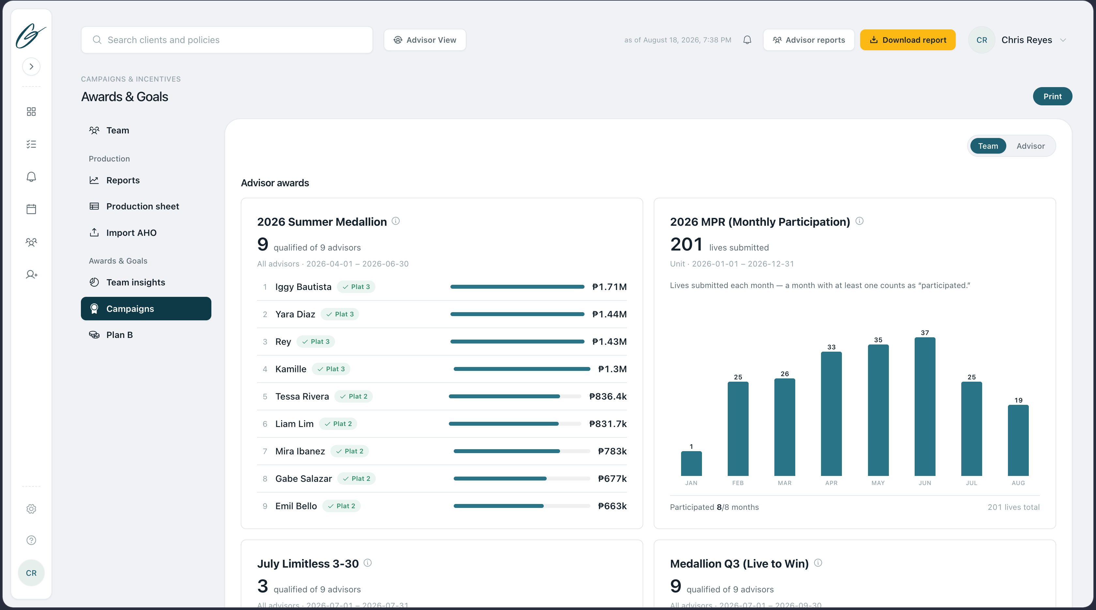
Task: Click the CR avatar in the header
Action: [x=982, y=40]
